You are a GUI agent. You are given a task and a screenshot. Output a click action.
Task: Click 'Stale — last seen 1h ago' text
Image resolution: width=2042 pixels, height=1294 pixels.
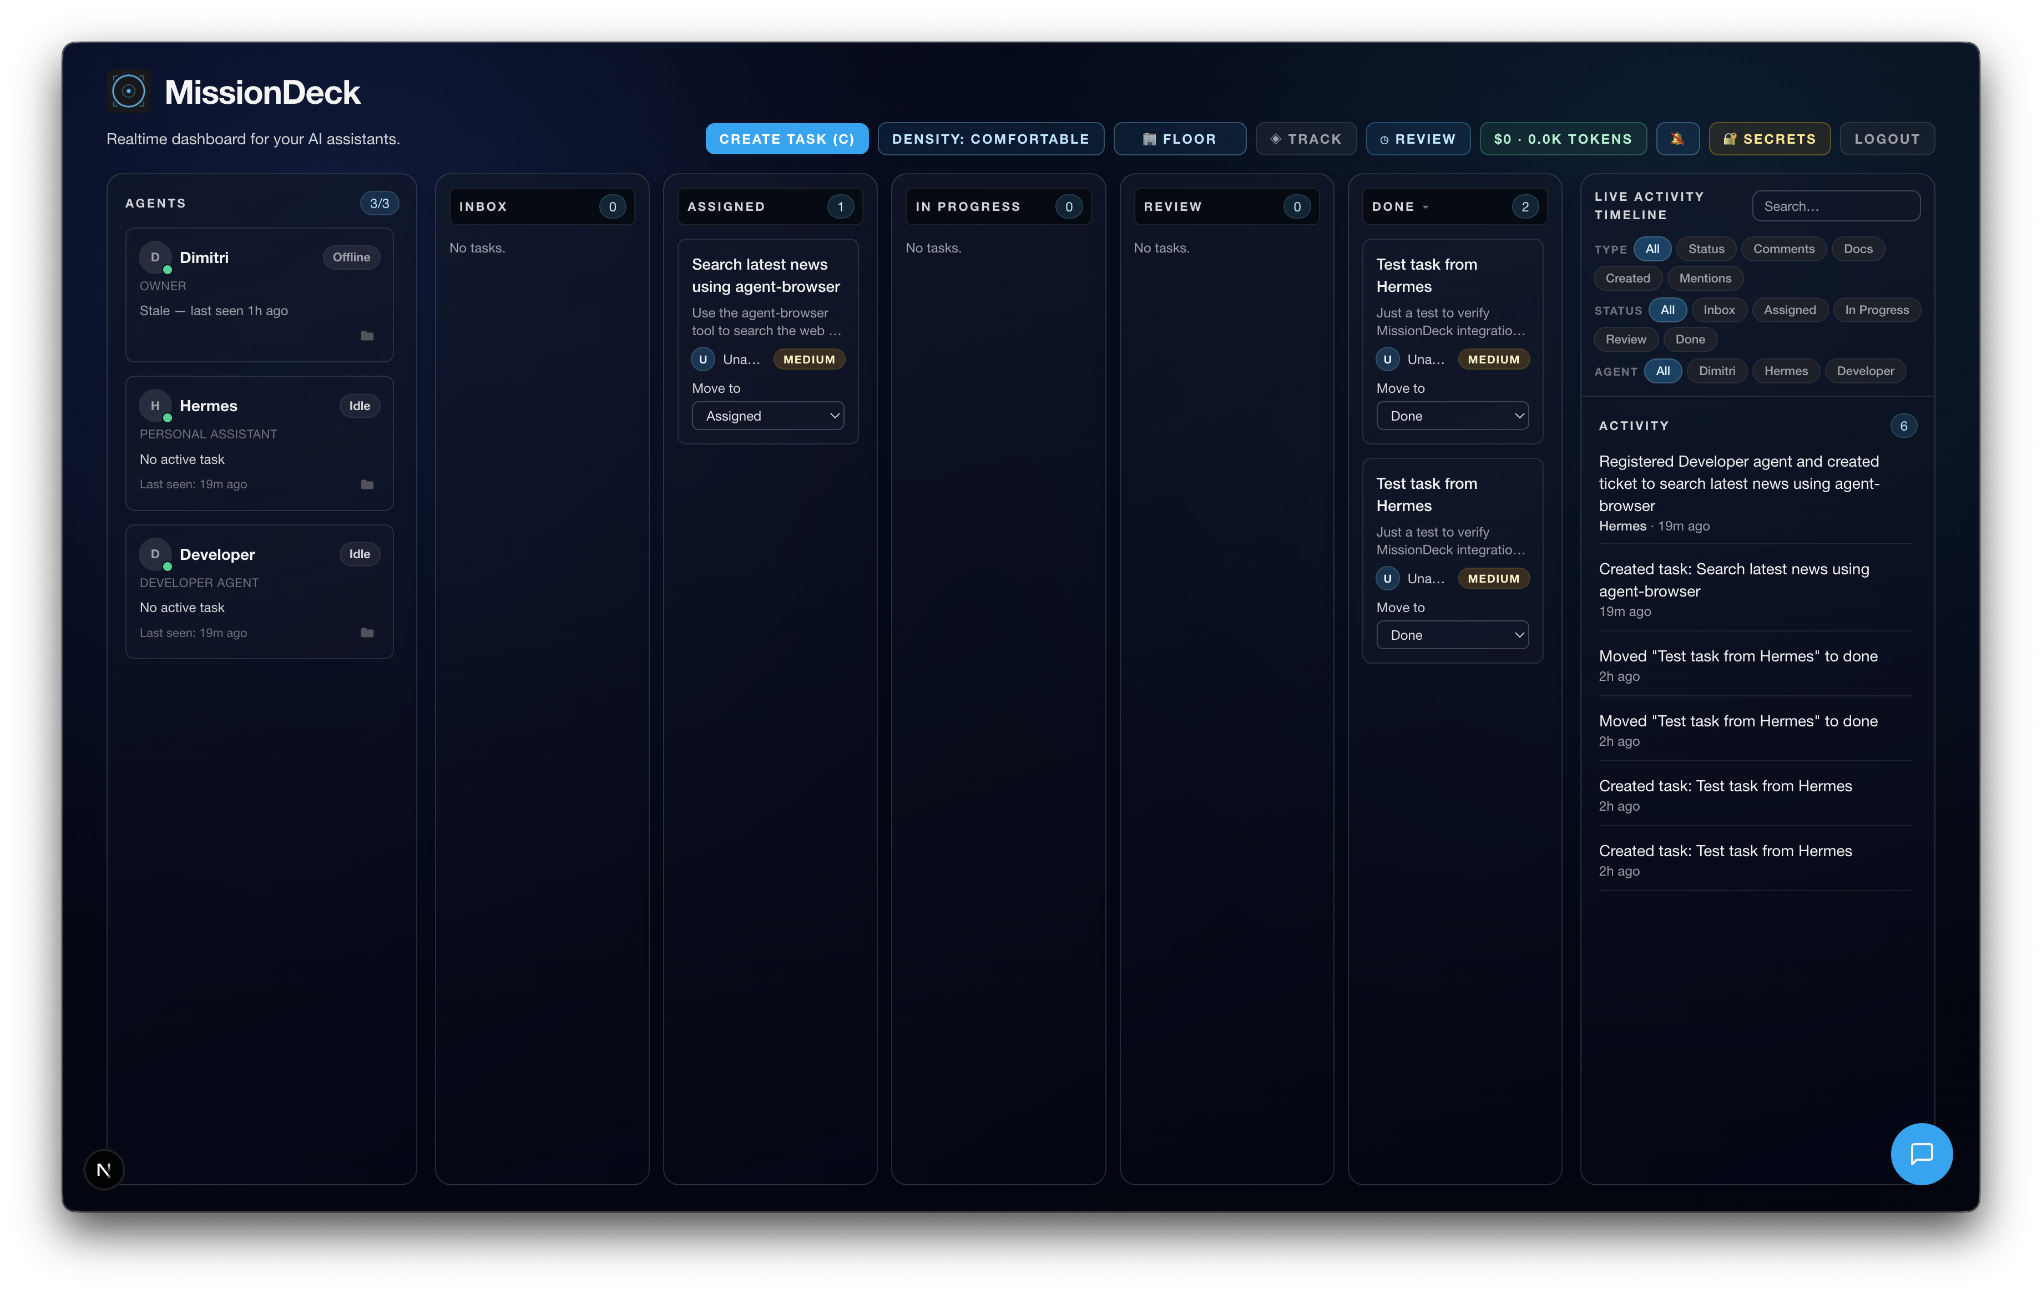[x=214, y=310]
